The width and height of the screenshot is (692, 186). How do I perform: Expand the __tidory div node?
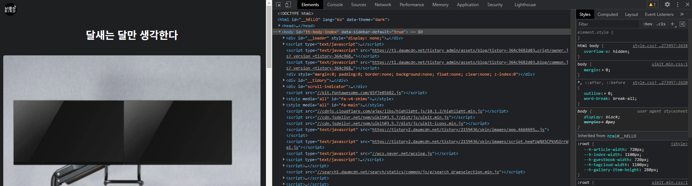[x=284, y=80]
